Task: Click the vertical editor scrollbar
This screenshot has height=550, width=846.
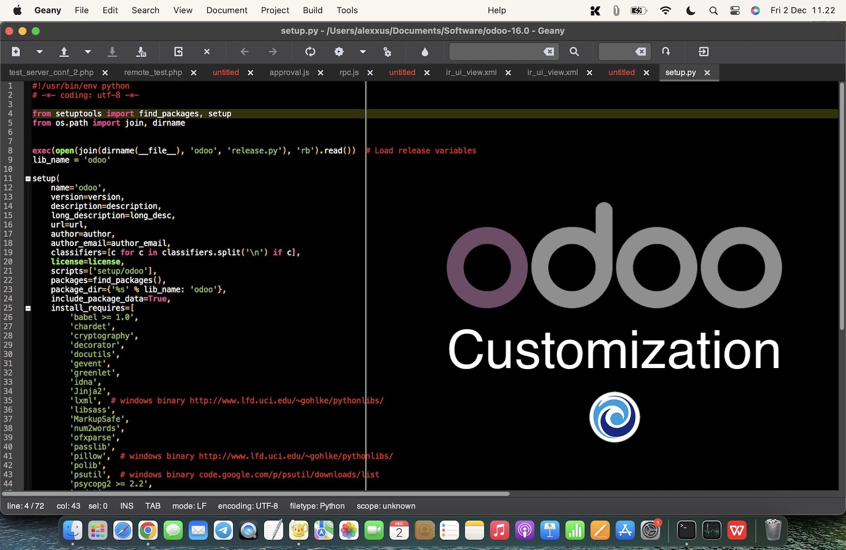Action: [842, 206]
